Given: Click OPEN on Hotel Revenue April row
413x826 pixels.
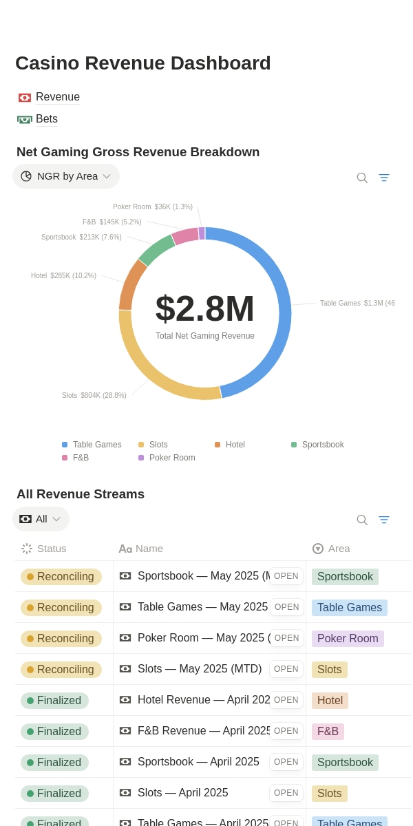Looking at the screenshot, I should pyautogui.click(x=286, y=700).
